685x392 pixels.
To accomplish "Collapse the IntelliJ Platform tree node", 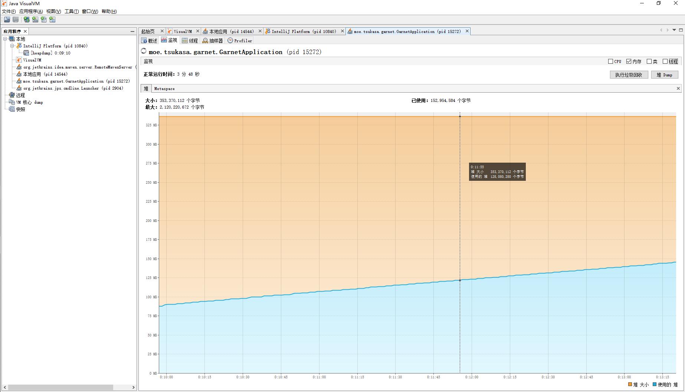I will pos(12,46).
